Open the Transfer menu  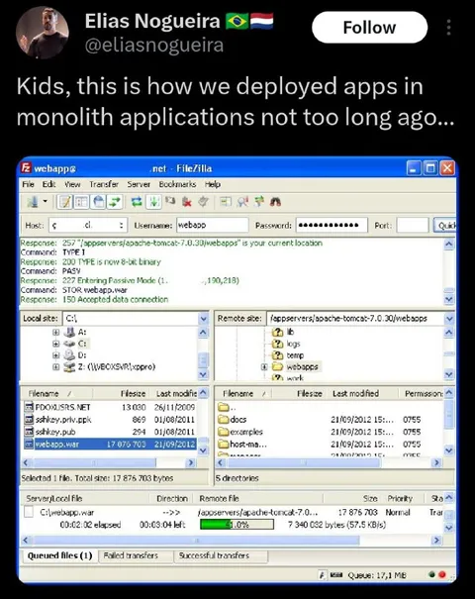pyautogui.click(x=104, y=184)
